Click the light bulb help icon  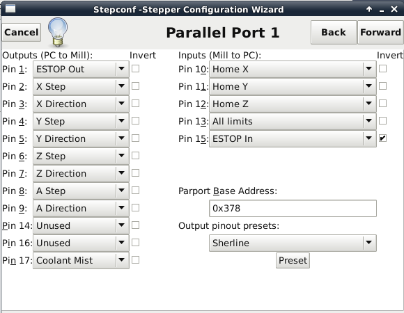pos(58,32)
